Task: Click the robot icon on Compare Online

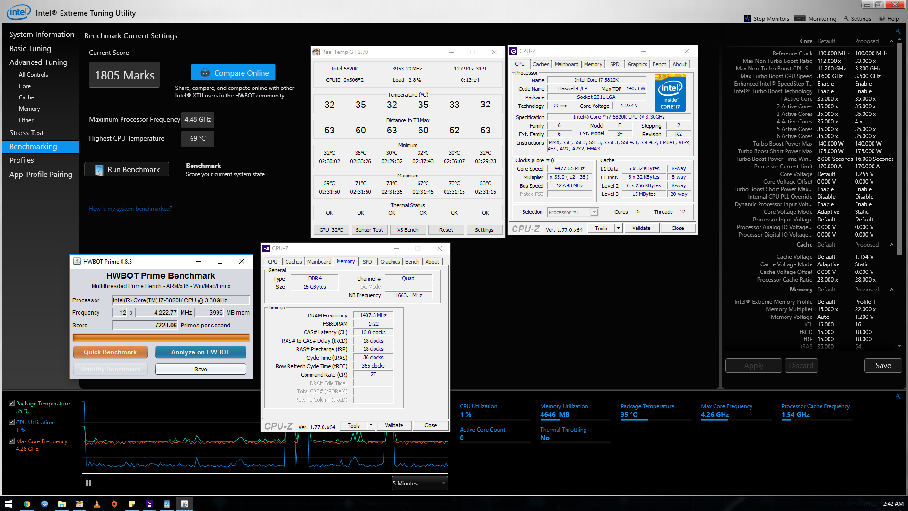Action: [x=205, y=73]
